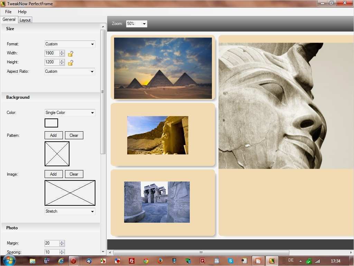Select the General tab

[x=9, y=19]
